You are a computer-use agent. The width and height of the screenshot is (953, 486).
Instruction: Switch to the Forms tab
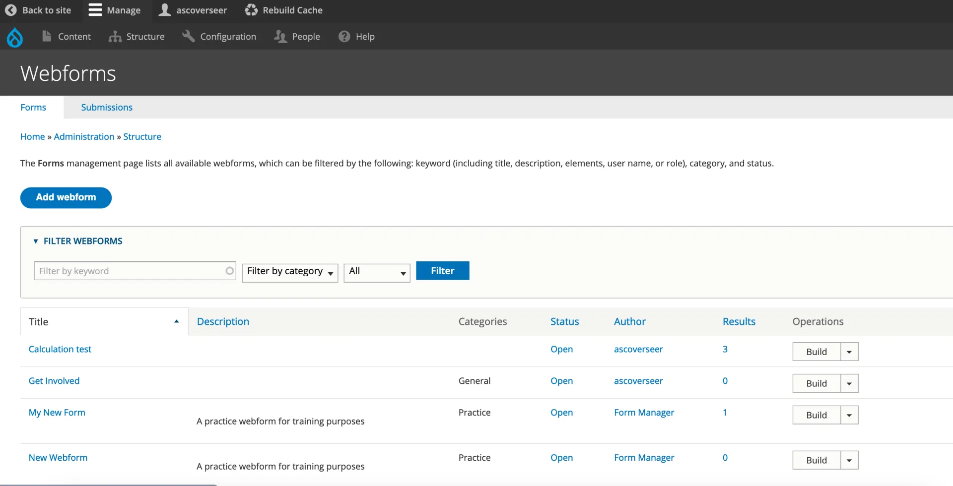[33, 107]
